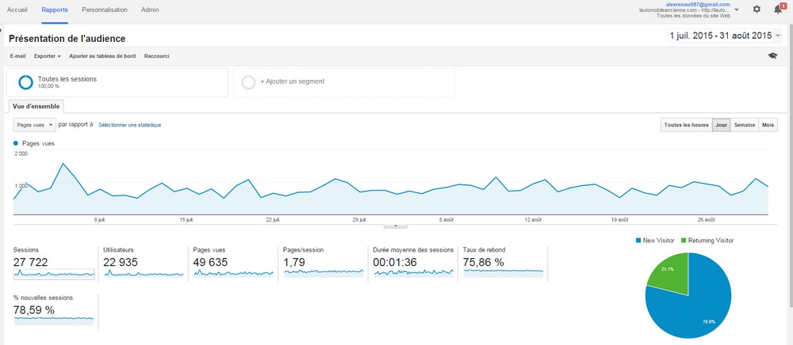Image resolution: width=793 pixels, height=345 pixels.
Task: Click Sélectionner une statistique link
Action: (x=129, y=125)
